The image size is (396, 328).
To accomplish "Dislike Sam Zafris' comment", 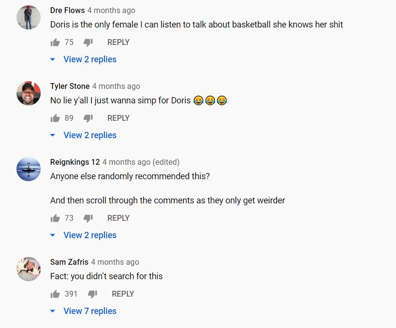I will click(x=92, y=294).
